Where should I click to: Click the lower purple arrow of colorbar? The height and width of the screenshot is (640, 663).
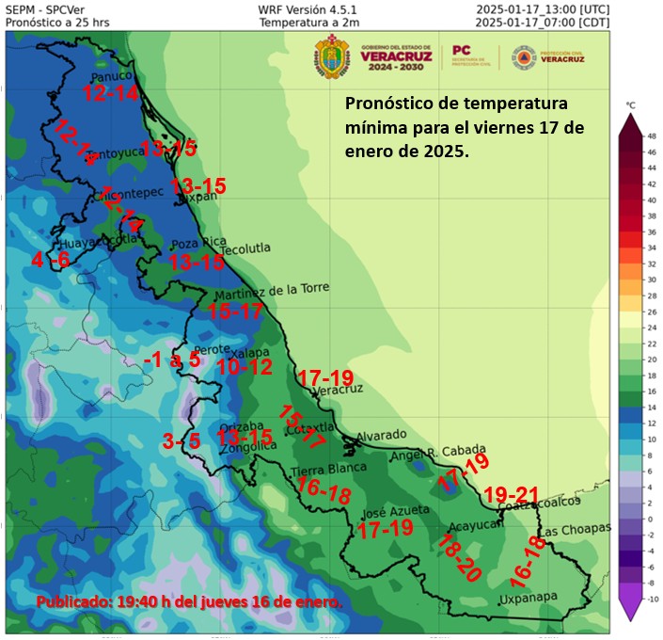(630, 610)
